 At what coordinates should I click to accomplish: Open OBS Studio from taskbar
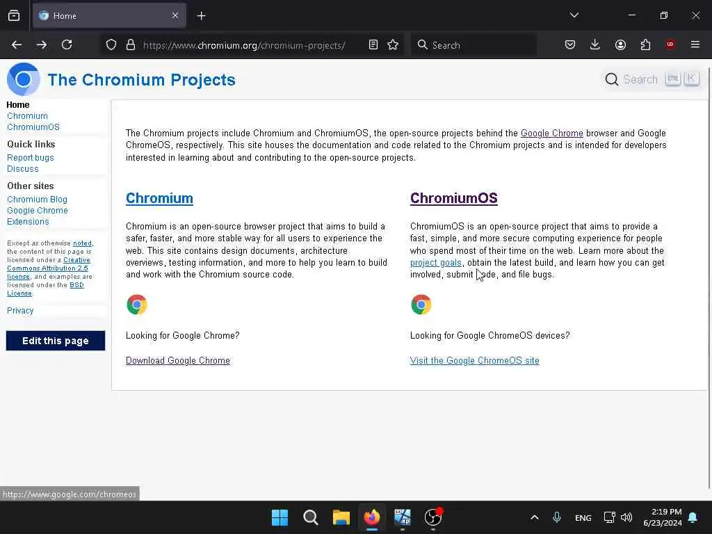[x=433, y=517]
